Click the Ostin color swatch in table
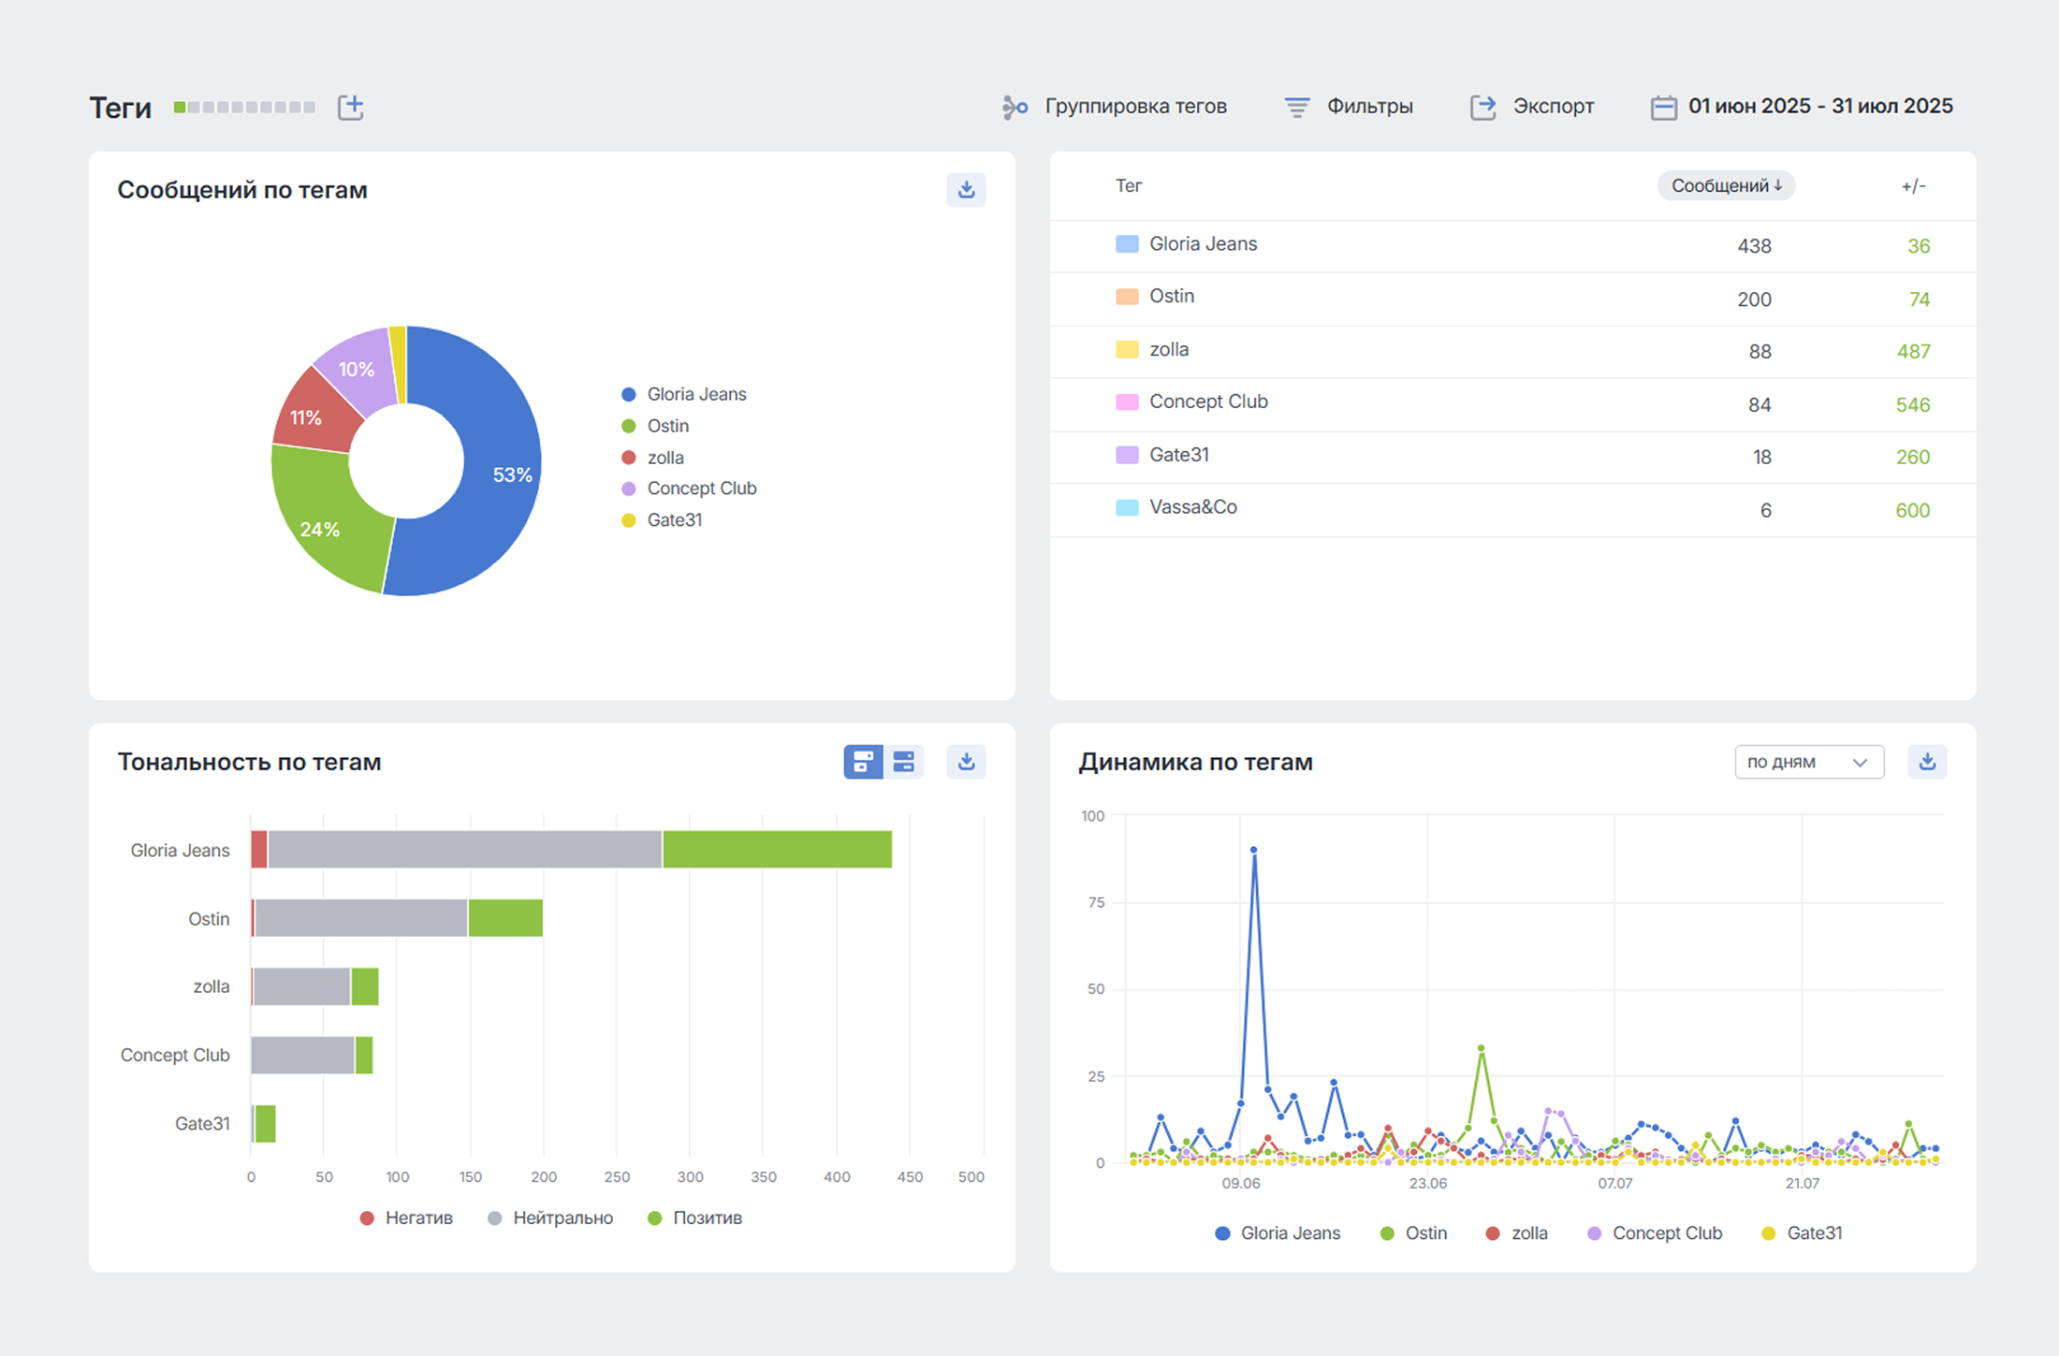The image size is (2059, 1356). coord(1127,297)
